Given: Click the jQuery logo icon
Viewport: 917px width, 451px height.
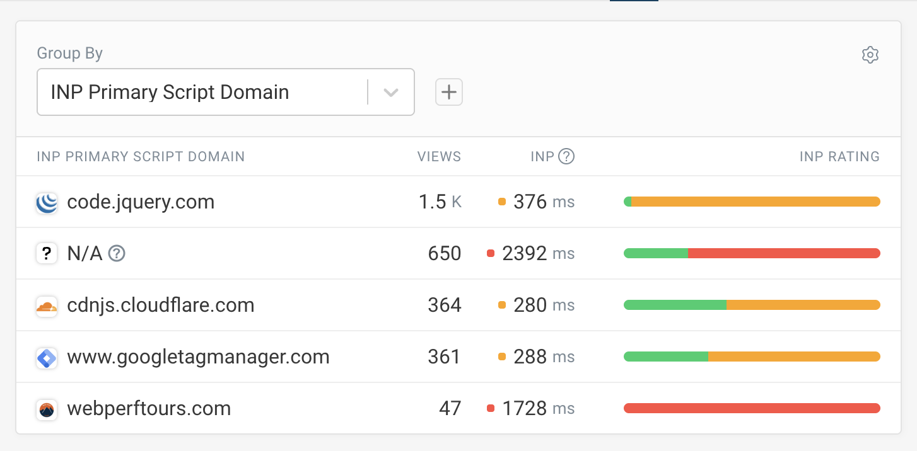Looking at the screenshot, I should click(x=47, y=202).
